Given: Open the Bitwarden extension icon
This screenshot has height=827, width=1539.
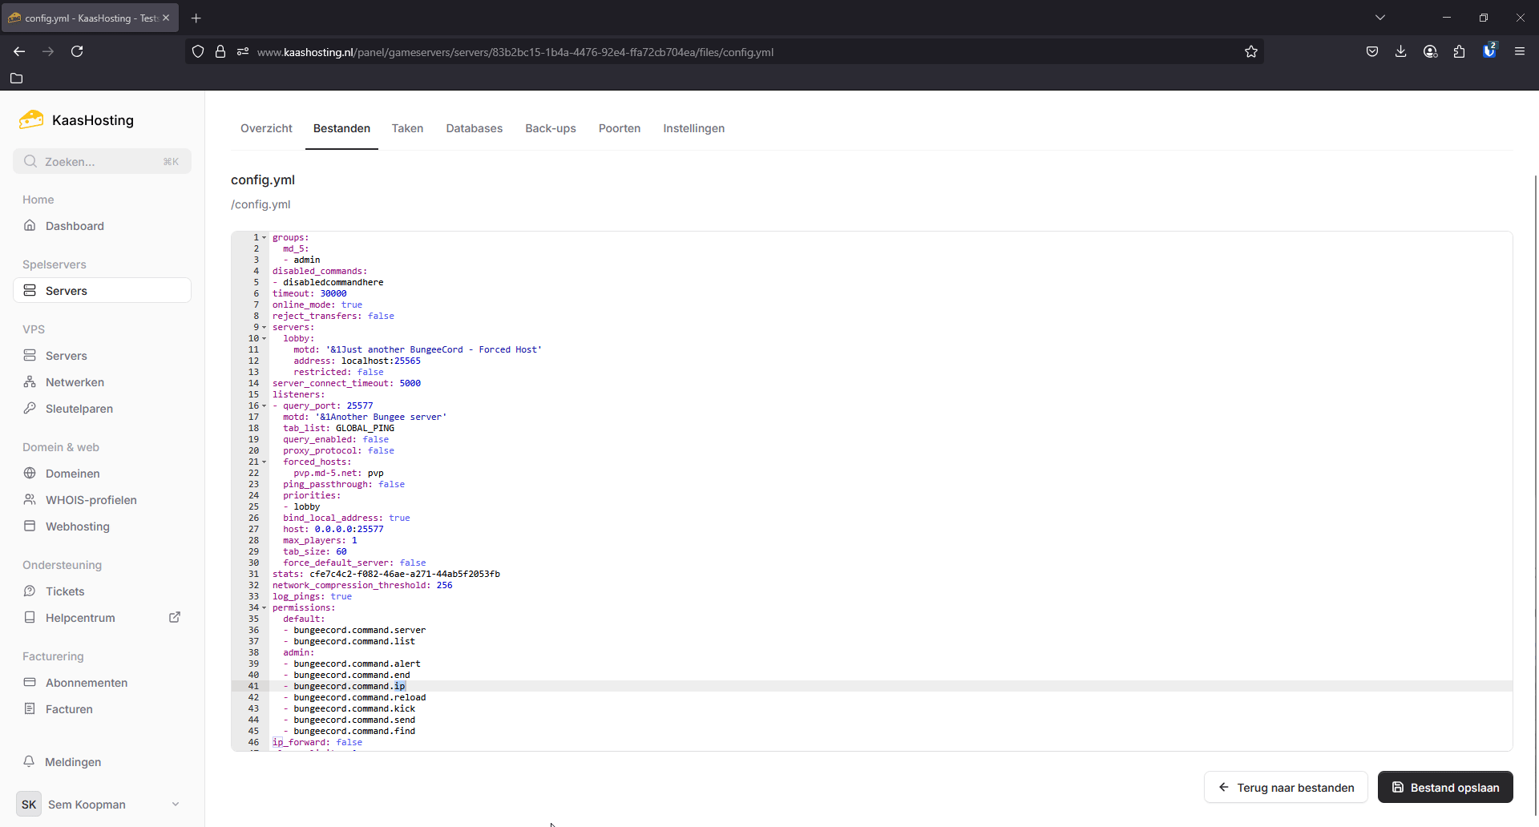Looking at the screenshot, I should (x=1489, y=51).
